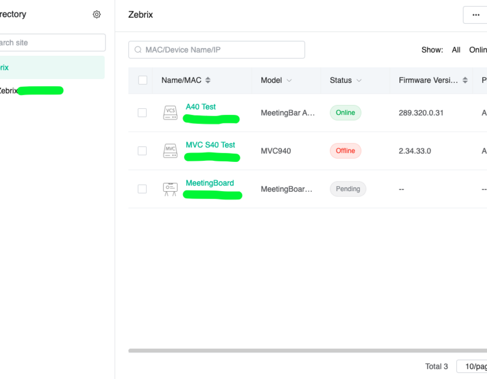Open the MVC S40 Test device link
Image resolution: width=487 pixels, height=379 pixels.
[210, 145]
